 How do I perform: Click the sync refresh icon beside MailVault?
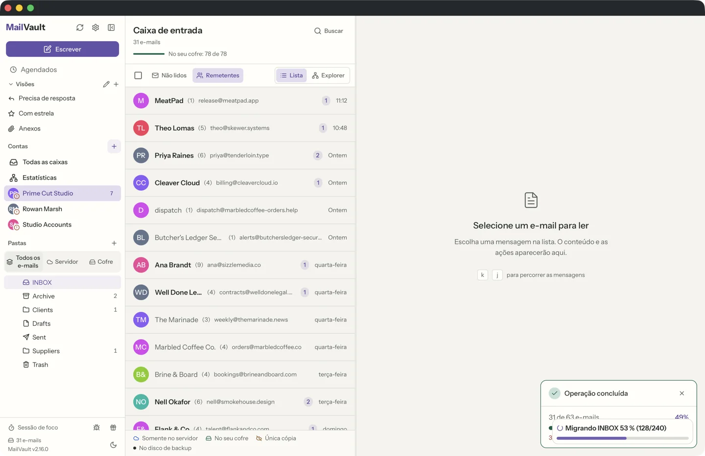[80, 27]
